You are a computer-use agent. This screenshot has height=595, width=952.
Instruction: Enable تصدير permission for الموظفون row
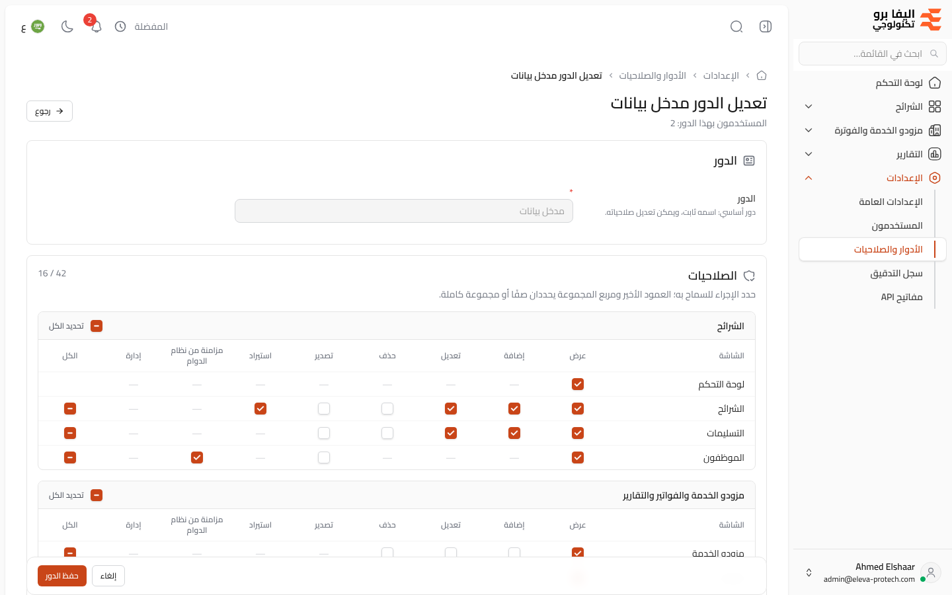(324, 457)
